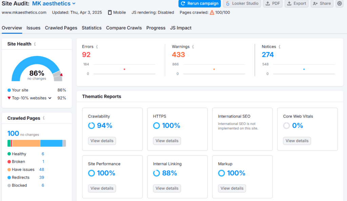The height and width of the screenshot is (201, 347).
Task: Click the HTTPS progress ring icon
Action: click(x=157, y=126)
